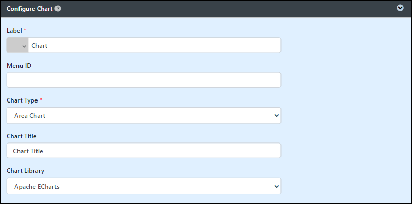The image size is (412, 204).
Task: Focus the Label text field containing 'Chart'
Action: tap(155, 46)
